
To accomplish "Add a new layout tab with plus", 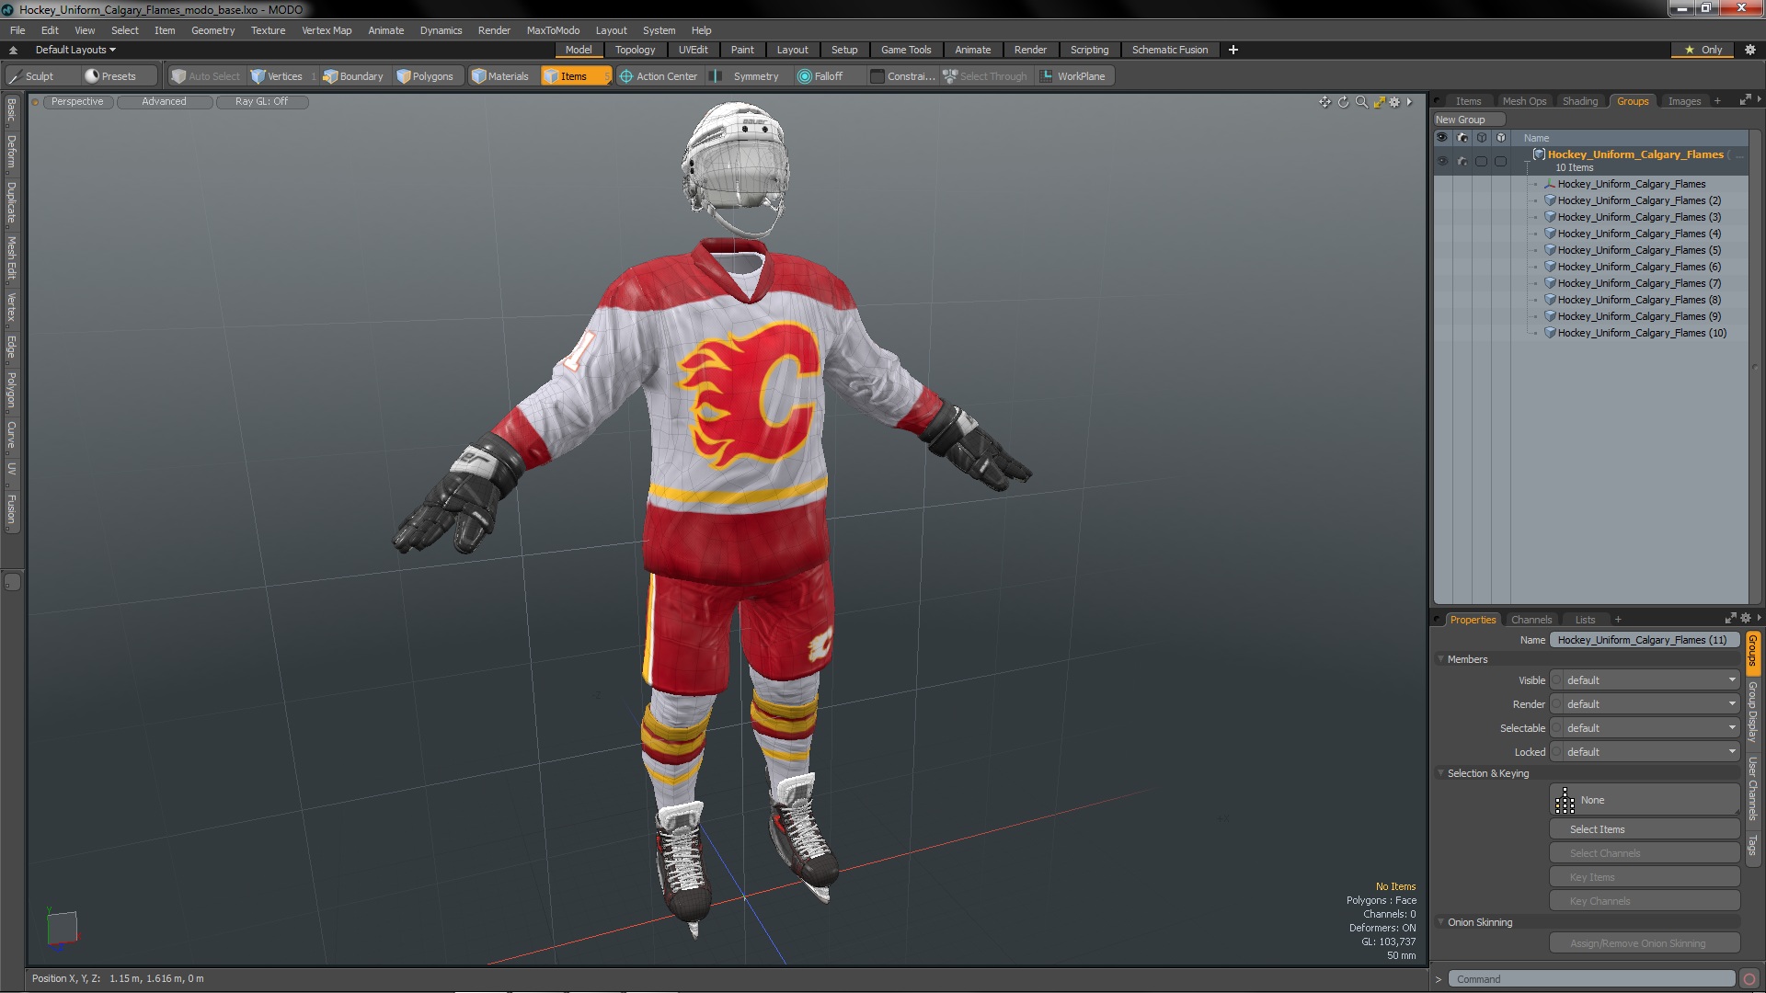I will [x=1233, y=50].
